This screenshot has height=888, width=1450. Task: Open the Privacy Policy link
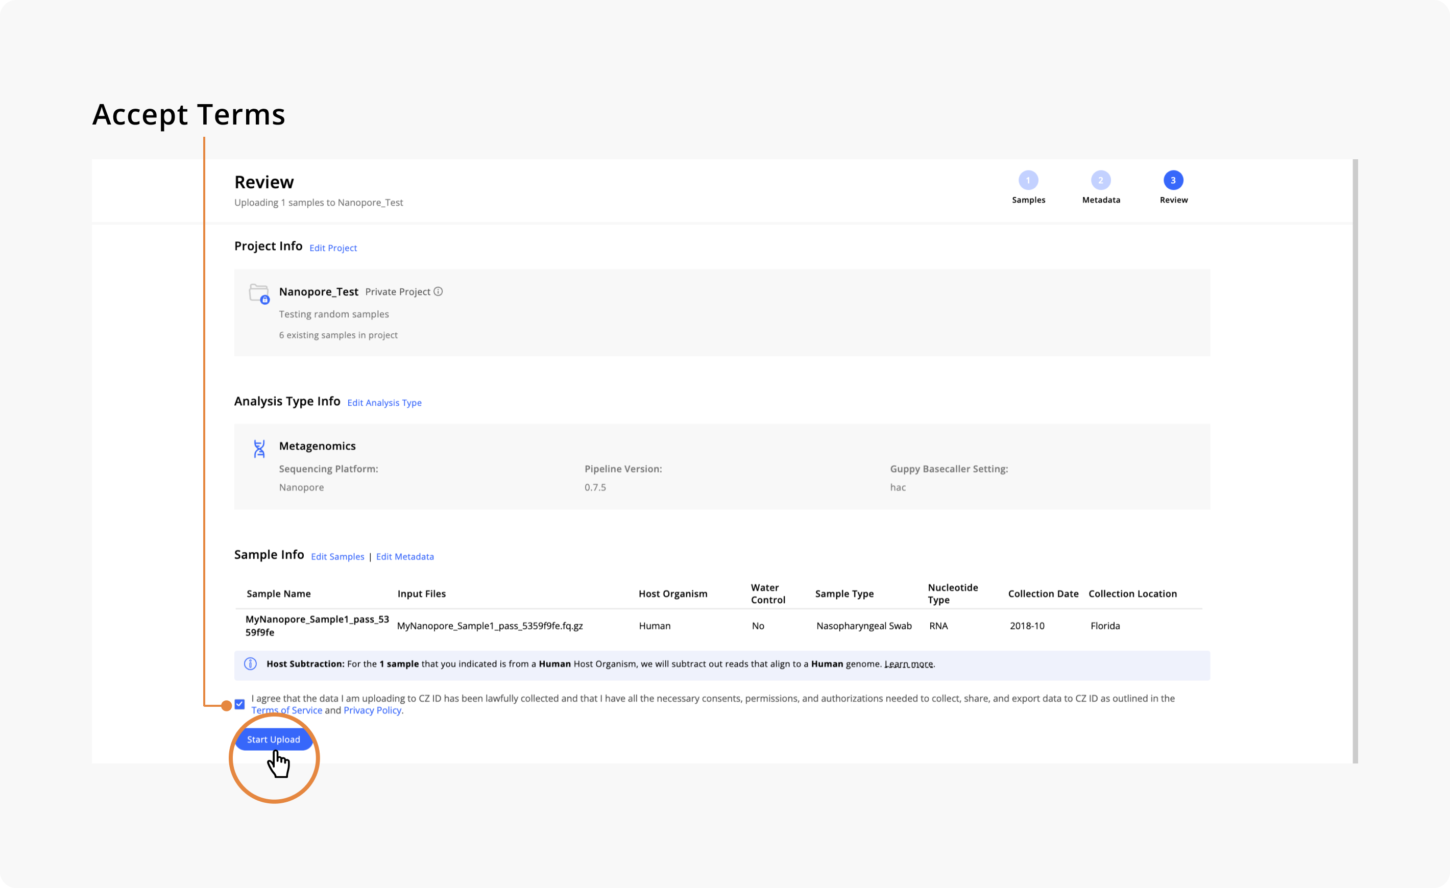coord(373,710)
